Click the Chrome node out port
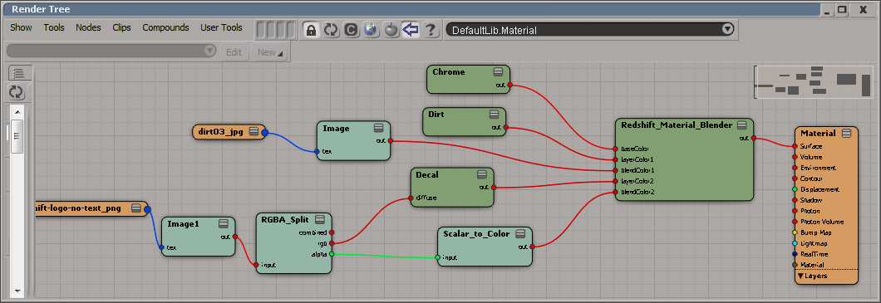This screenshot has width=881, height=303. click(x=509, y=86)
